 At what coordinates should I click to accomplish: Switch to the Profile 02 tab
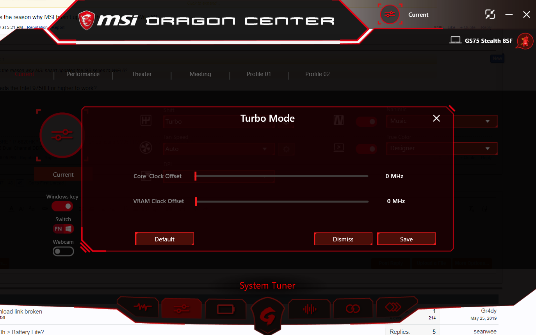[x=317, y=74]
